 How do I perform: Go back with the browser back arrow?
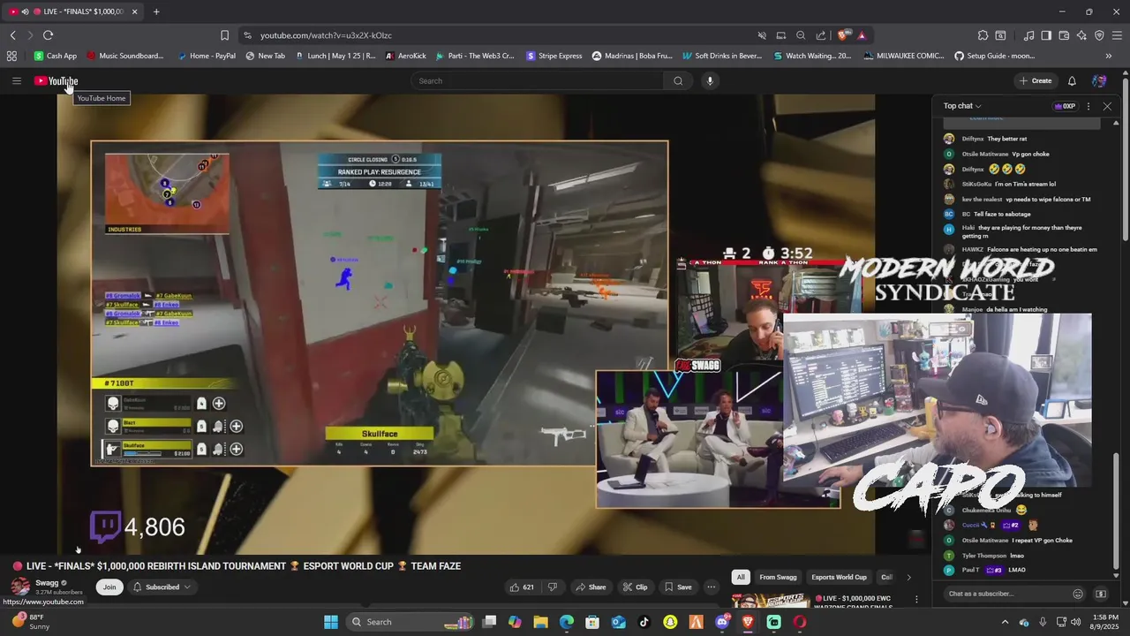12,35
